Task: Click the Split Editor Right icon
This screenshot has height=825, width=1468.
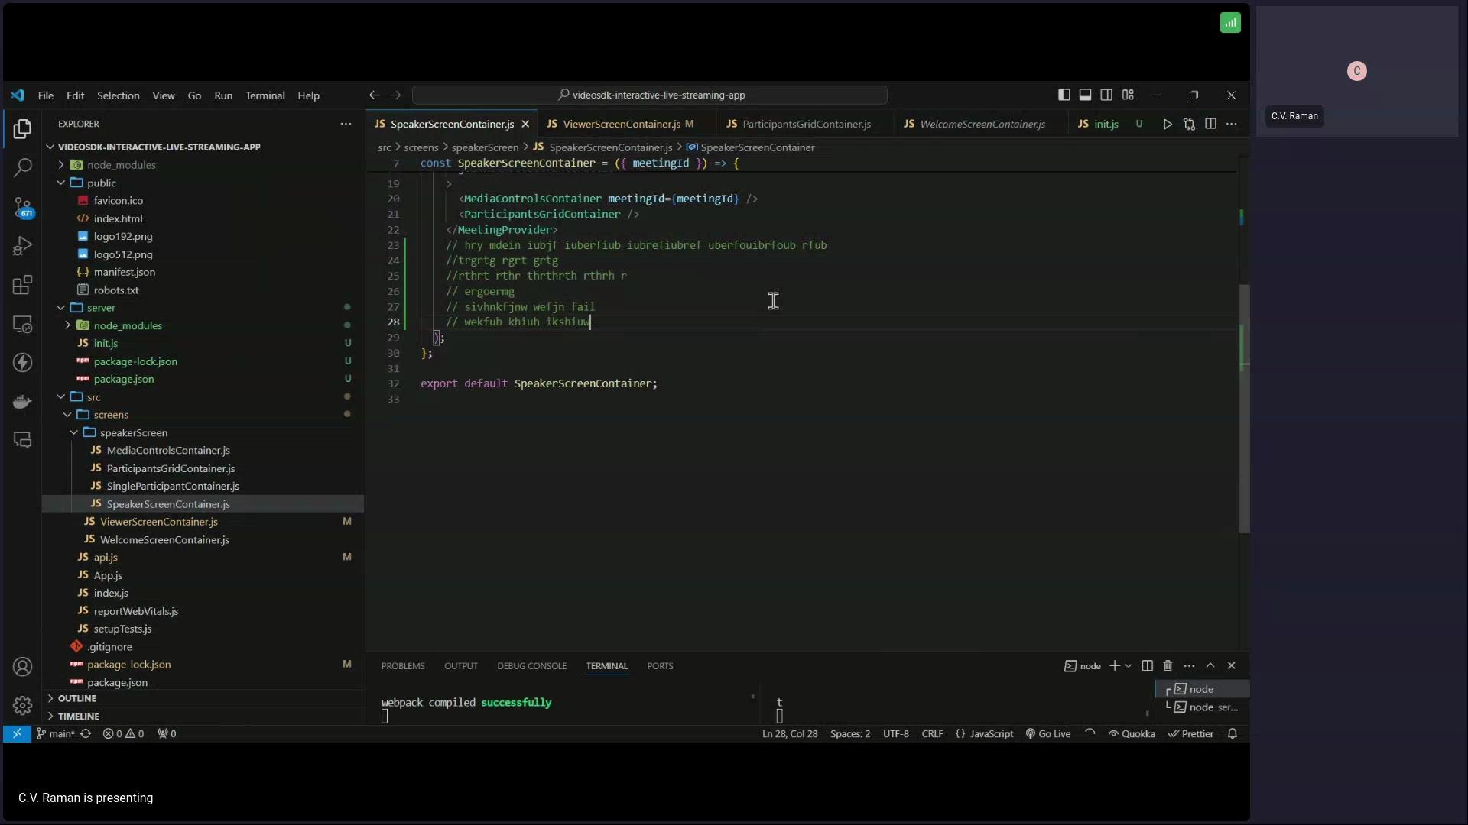Action: pyautogui.click(x=1210, y=124)
